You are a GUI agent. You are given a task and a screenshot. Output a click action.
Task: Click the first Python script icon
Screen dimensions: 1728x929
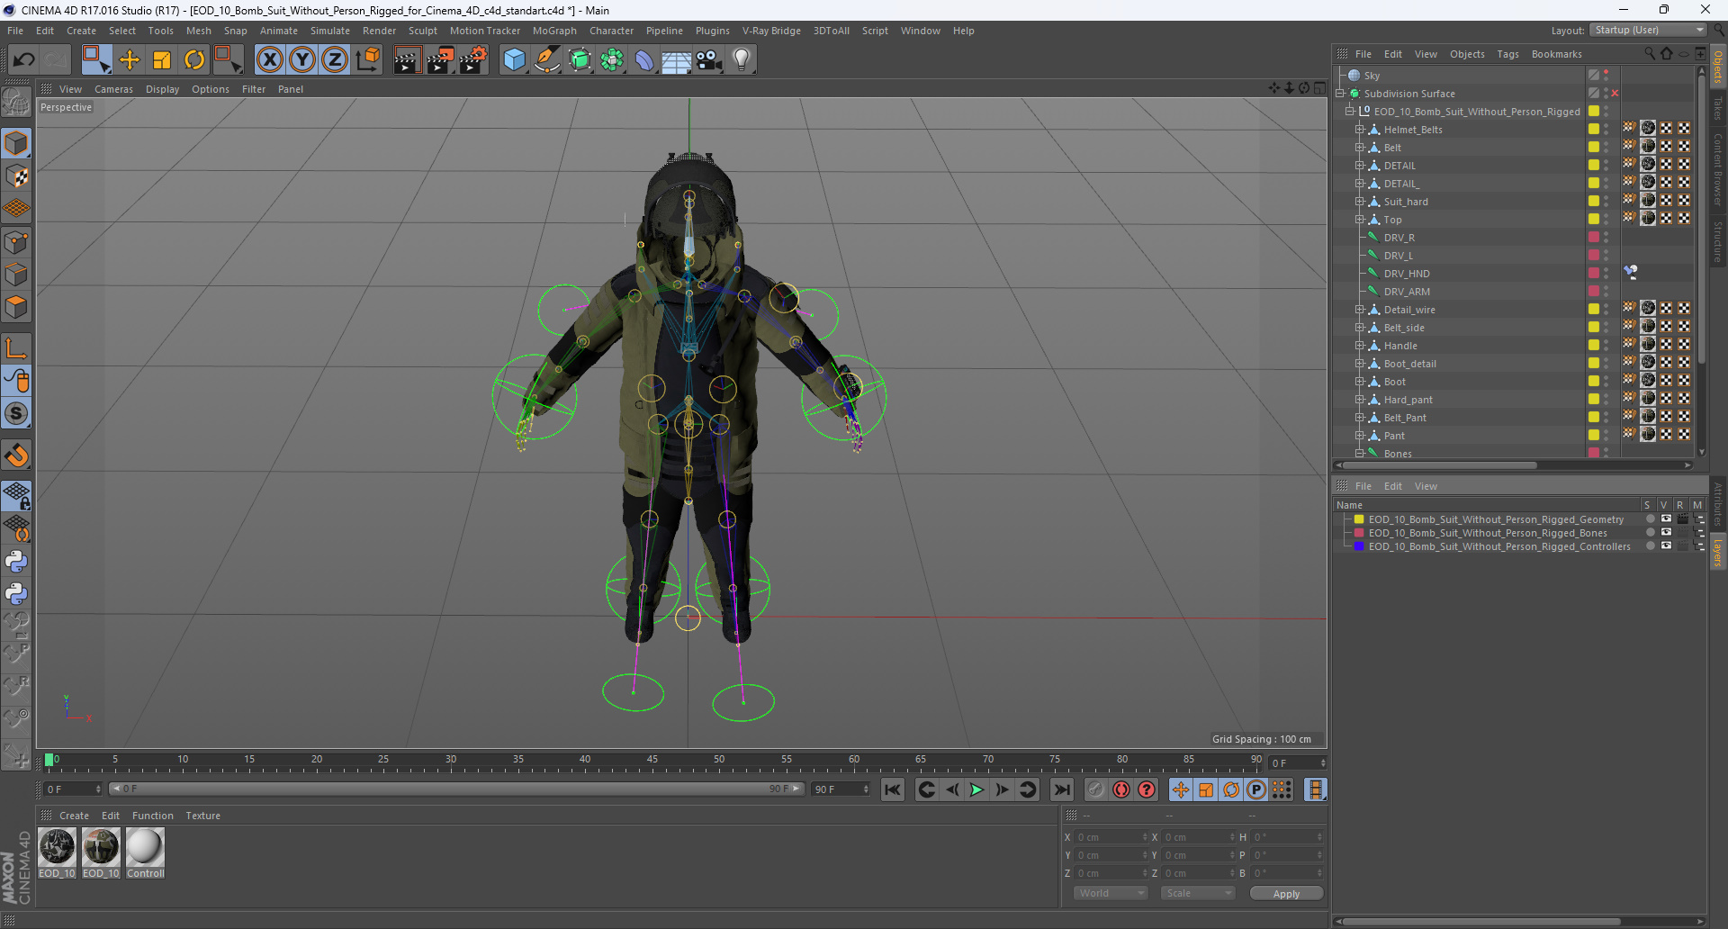[16, 562]
